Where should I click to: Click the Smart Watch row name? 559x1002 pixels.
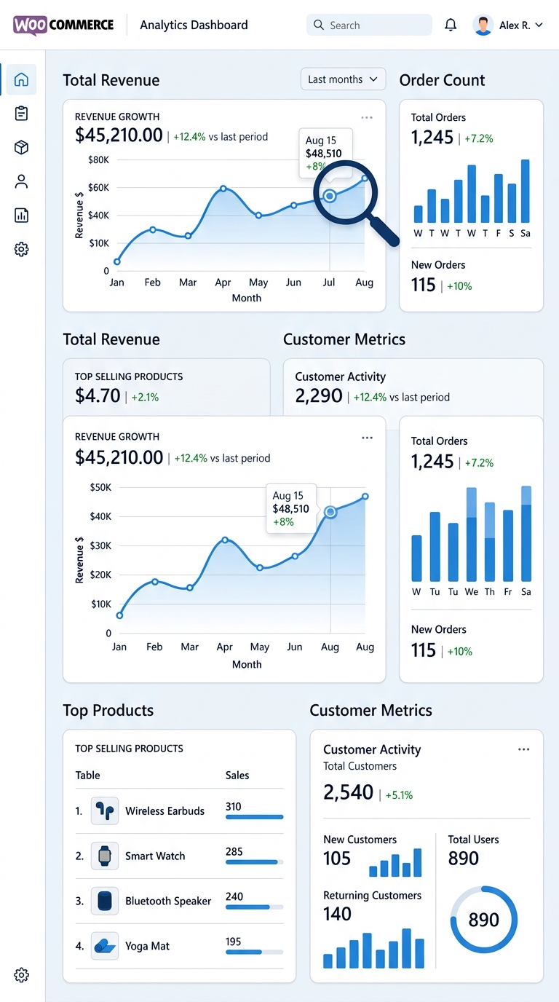(x=155, y=856)
